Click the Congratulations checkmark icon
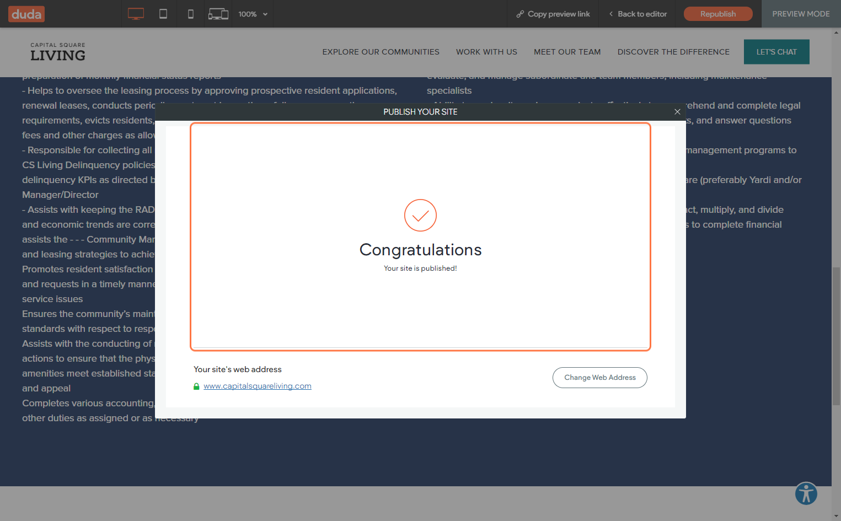The width and height of the screenshot is (841, 521). click(x=420, y=215)
